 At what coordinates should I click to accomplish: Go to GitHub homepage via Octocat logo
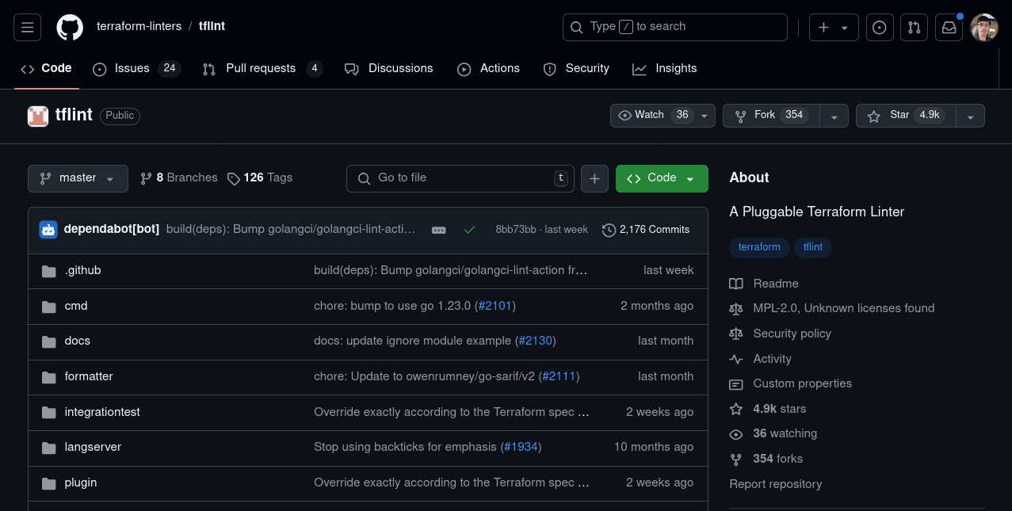tap(70, 27)
